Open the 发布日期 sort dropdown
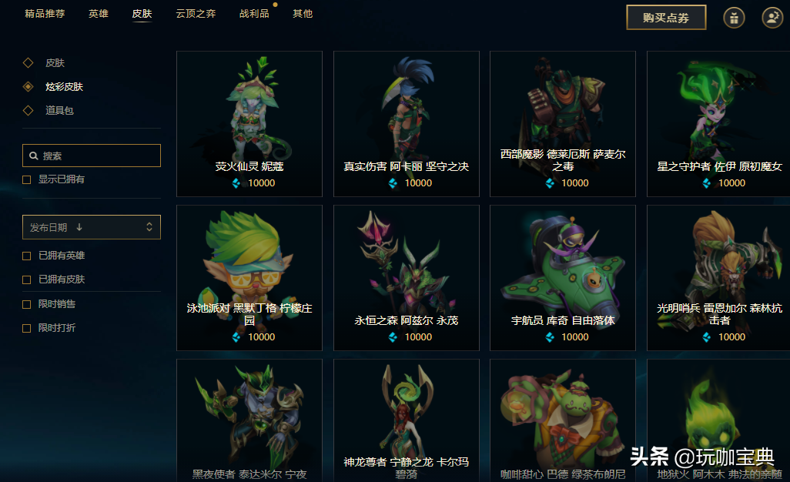The height and width of the screenshot is (482, 790). pos(92,227)
